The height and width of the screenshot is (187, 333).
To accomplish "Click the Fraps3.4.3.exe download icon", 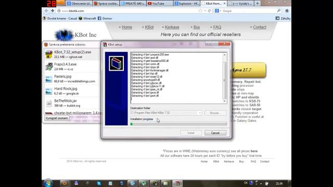I will [x=49, y=66].
